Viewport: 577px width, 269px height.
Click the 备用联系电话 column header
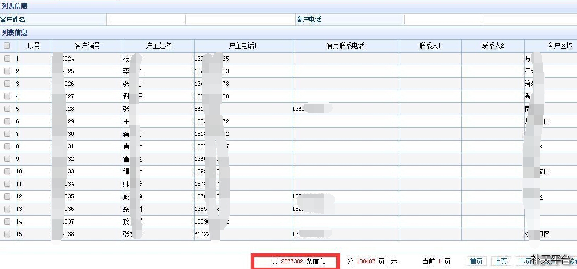point(345,46)
